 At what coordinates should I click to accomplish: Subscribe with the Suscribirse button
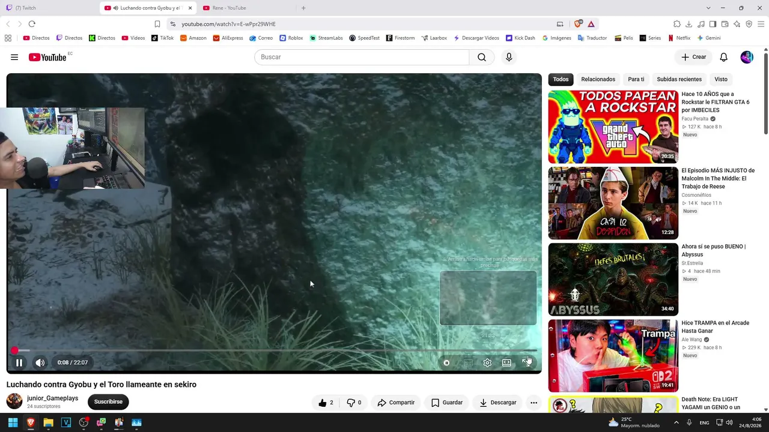pyautogui.click(x=108, y=402)
